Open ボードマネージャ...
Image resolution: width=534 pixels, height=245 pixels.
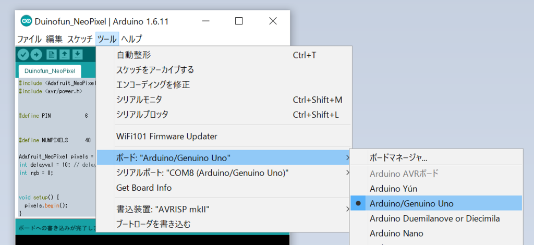(436, 158)
